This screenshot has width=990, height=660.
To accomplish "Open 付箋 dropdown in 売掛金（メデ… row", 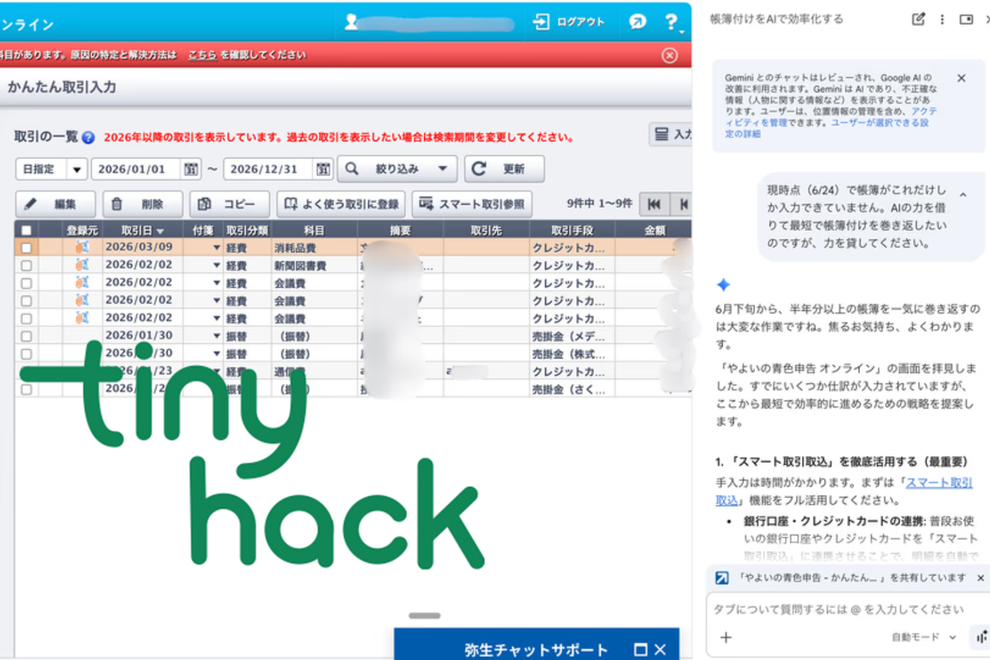I will click(216, 336).
